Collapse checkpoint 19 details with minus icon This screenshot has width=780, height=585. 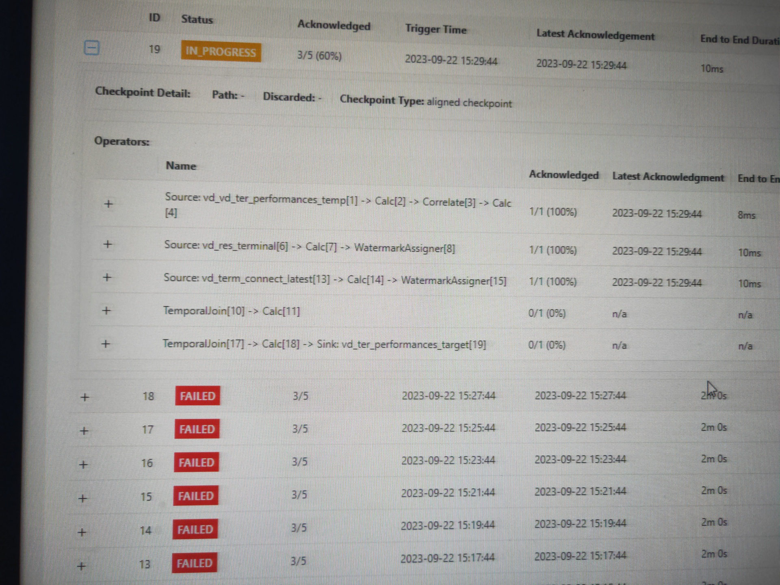[x=91, y=48]
